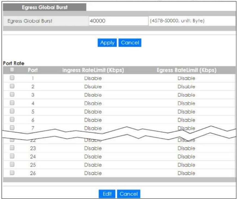Click port 6 Ingress RateLimit Disable value
Viewport: 237px width, 199px height.
pos(93,120)
